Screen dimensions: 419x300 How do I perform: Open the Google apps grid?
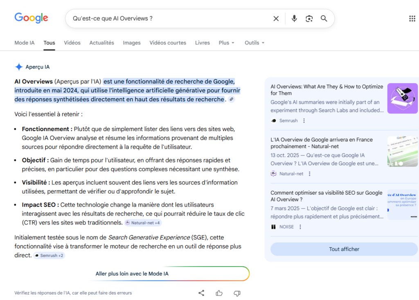coord(412,18)
